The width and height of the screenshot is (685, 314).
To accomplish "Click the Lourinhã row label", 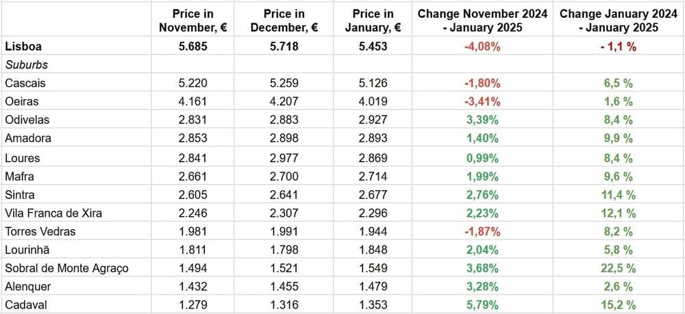I will point(27,249).
